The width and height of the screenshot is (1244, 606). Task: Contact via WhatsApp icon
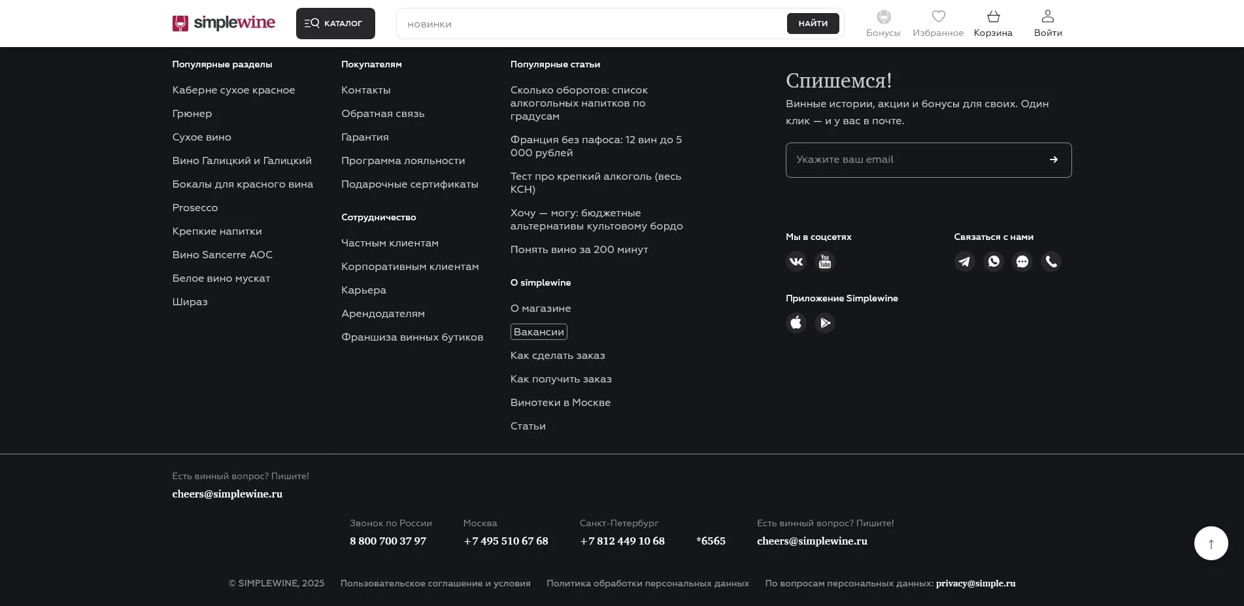[993, 261]
